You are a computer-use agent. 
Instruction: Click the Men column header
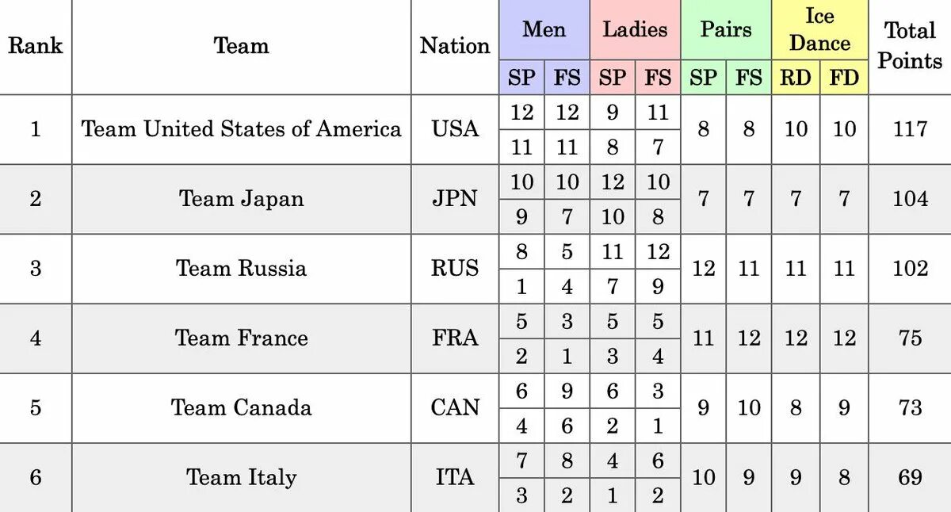(x=544, y=30)
